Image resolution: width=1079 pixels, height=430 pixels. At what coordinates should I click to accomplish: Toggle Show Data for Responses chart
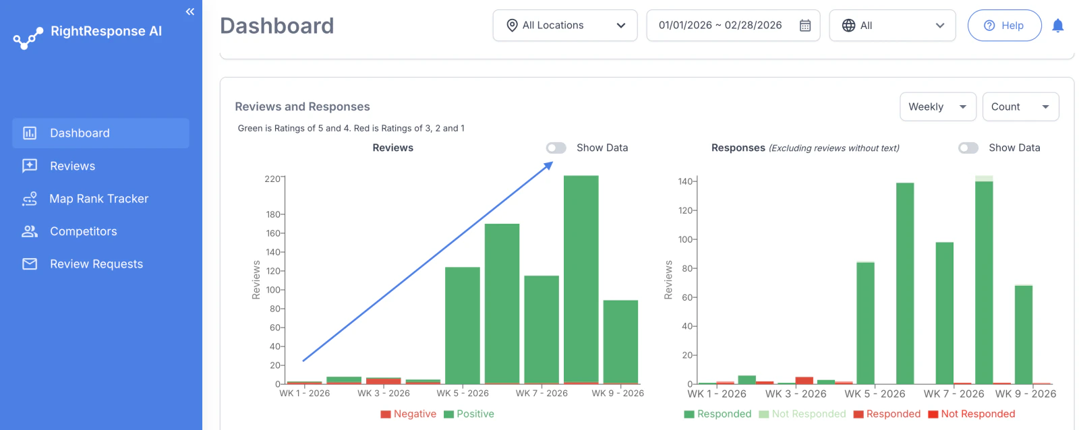tap(968, 148)
